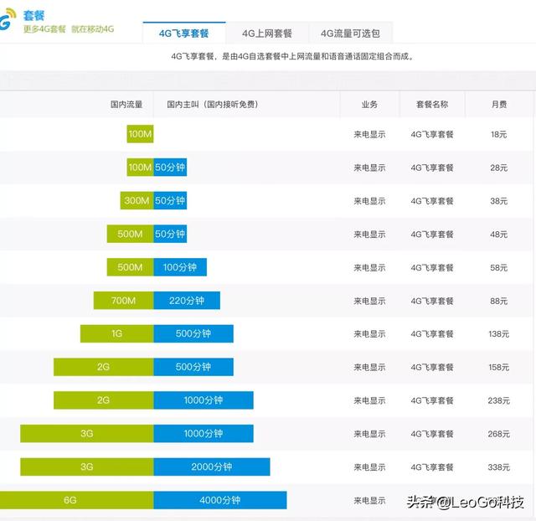Select the 4G流量可选包 tab
The width and height of the screenshot is (536, 521).
pyautogui.click(x=350, y=34)
